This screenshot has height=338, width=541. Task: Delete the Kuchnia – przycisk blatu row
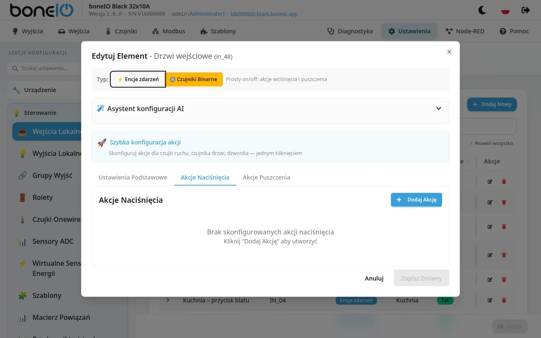[504, 300]
